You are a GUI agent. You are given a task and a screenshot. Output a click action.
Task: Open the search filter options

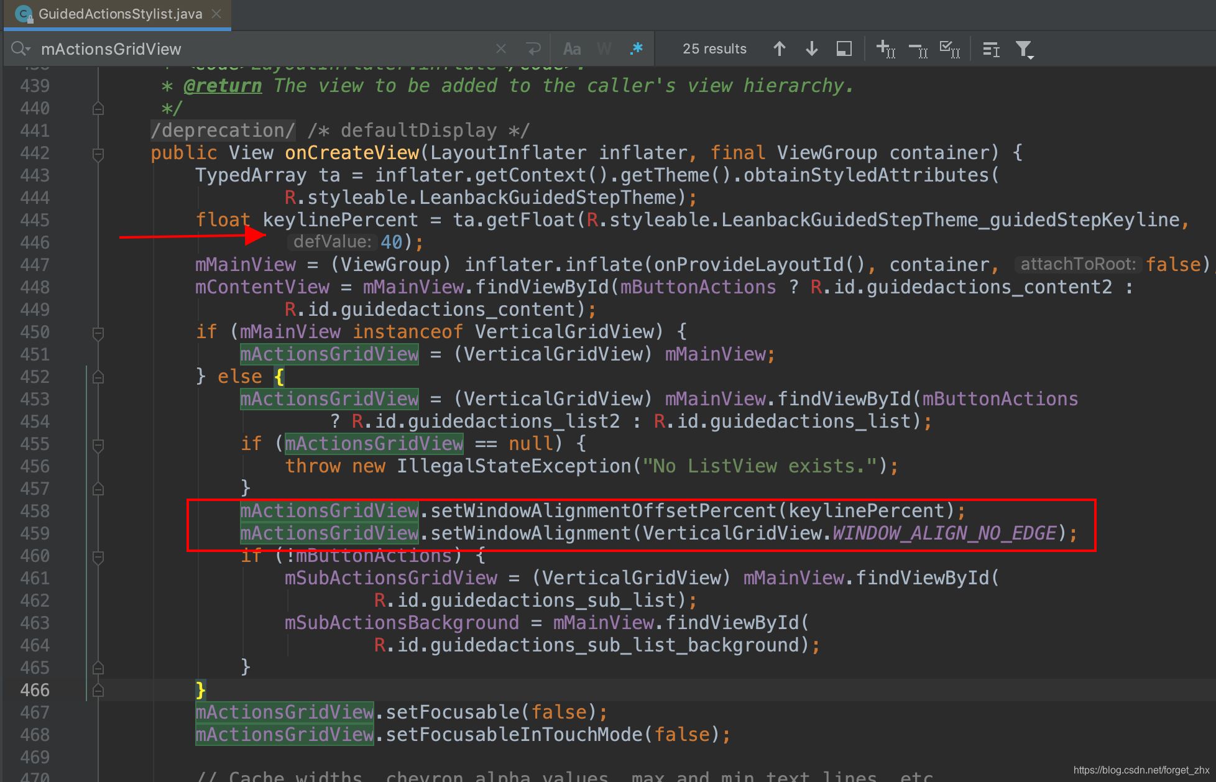pyautogui.click(x=1025, y=48)
